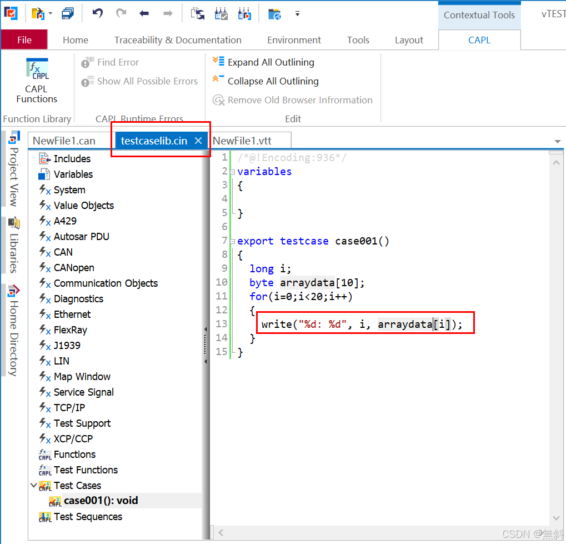Click the build with checkmark icon
Image resolution: width=566 pixels, height=544 pixels.
pos(221,14)
